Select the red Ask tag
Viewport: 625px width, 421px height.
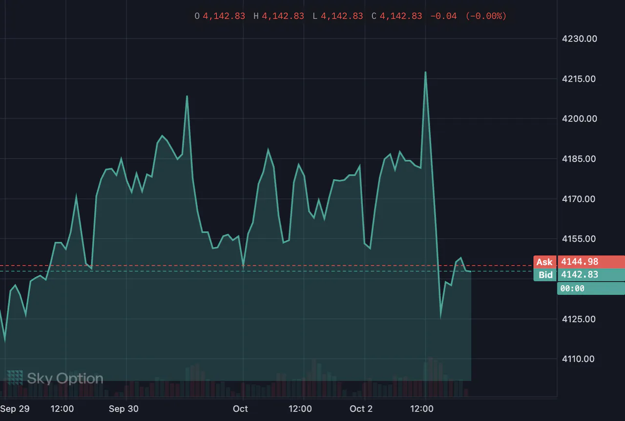545,262
